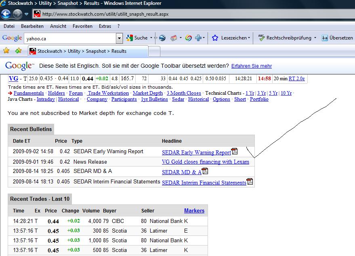Click the VG ticker symbol link
Screen dimensions: 355x256
(x=13, y=78)
